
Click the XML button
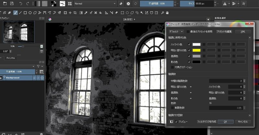click(243, 32)
